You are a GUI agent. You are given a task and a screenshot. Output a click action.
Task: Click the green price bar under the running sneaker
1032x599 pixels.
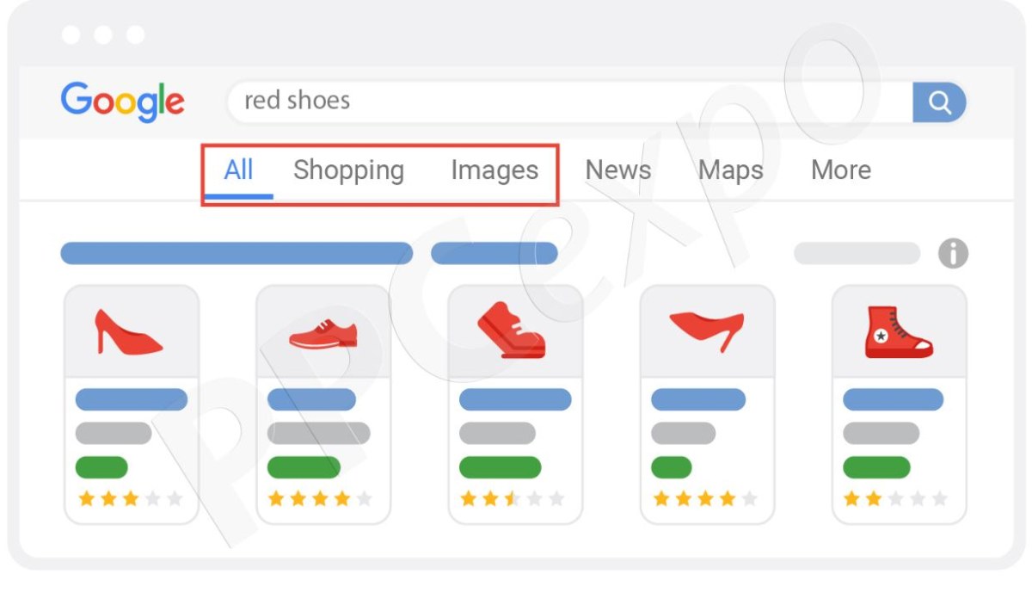click(500, 467)
